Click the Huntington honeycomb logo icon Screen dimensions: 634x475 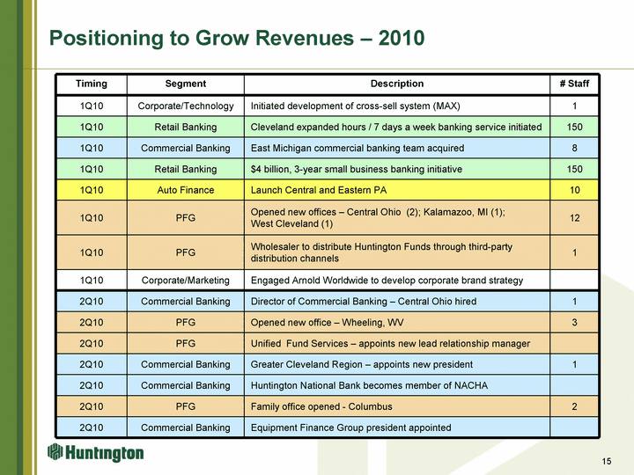[x=57, y=453]
